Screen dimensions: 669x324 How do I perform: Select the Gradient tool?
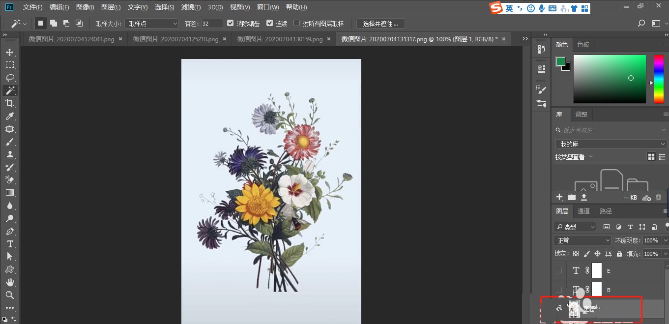tap(10, 193)
